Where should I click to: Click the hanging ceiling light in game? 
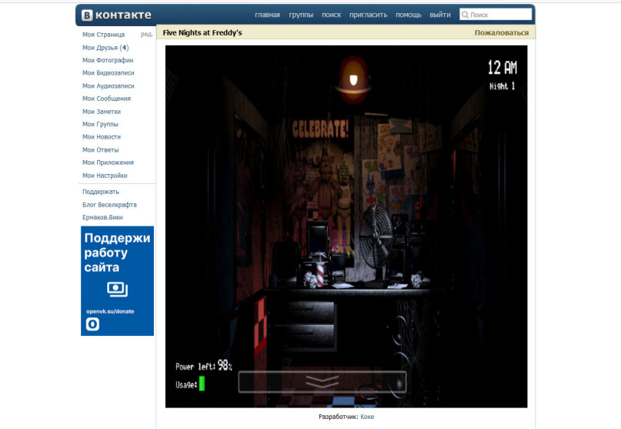tap(353, 79)
